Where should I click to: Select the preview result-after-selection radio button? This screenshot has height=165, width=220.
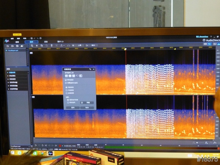68,100
